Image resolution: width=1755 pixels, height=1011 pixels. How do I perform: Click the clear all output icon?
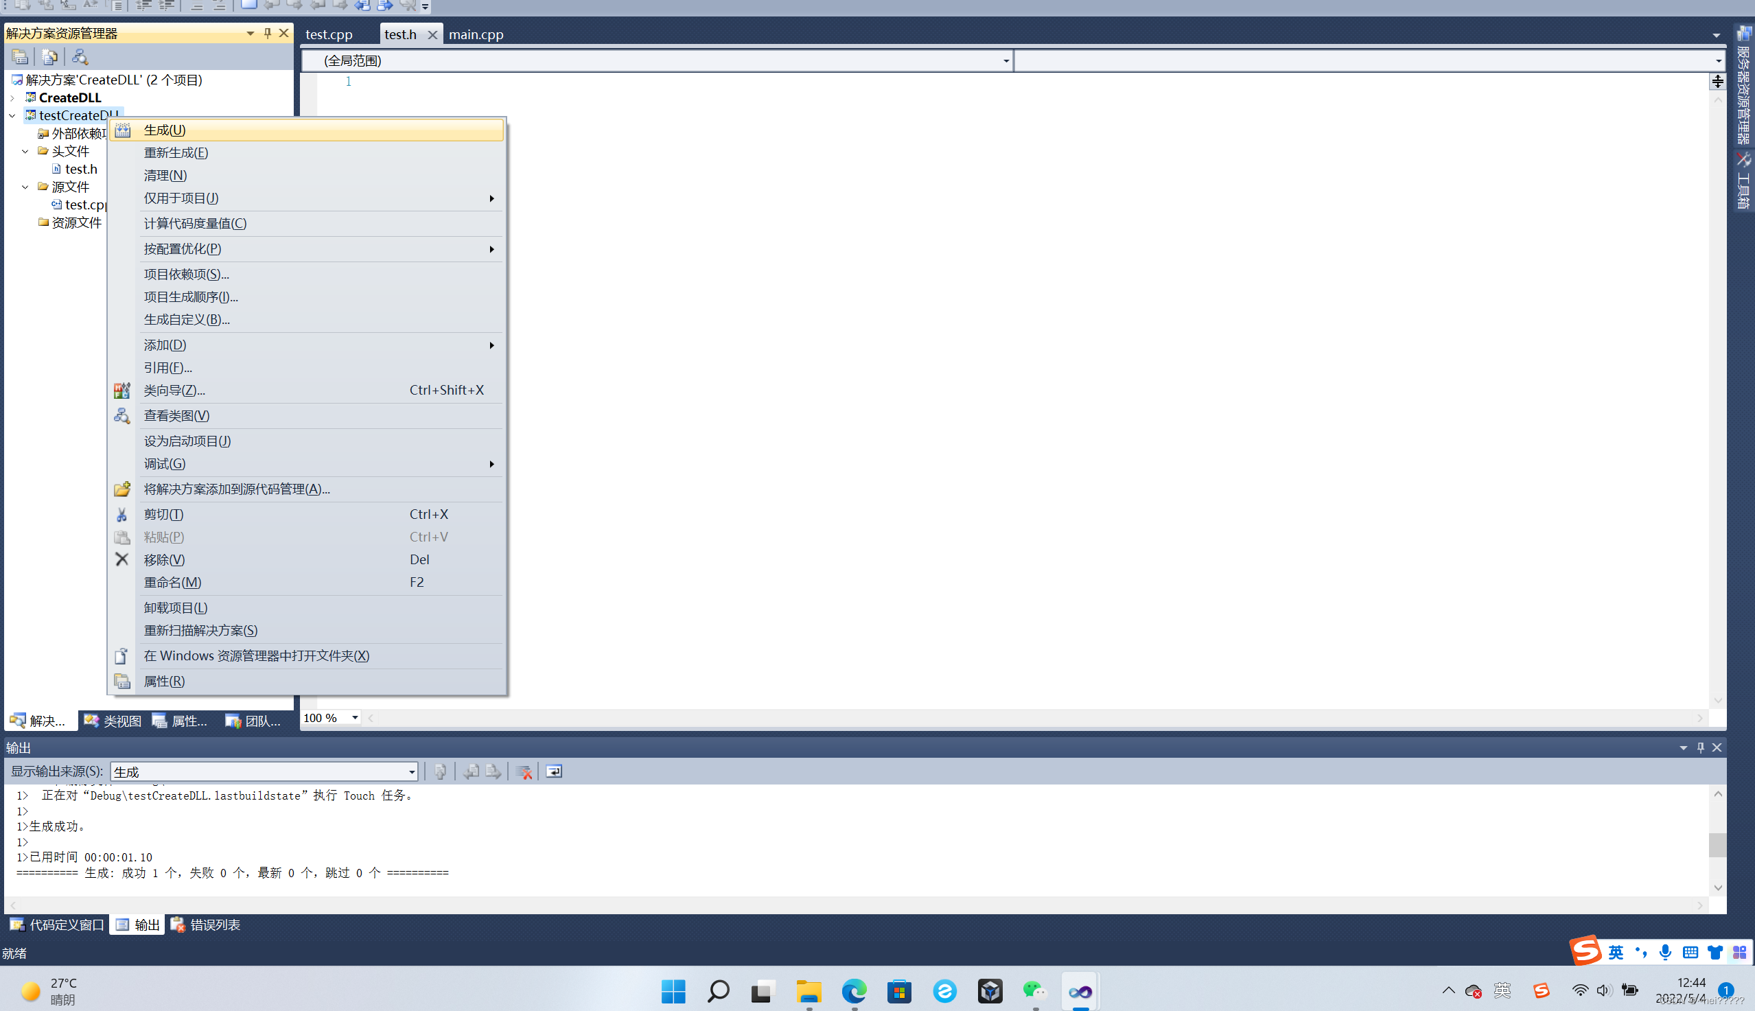[x=524, y=771]
